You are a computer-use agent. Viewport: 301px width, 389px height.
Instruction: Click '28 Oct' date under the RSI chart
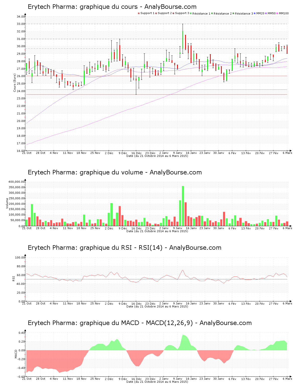[x=41, y=303]
